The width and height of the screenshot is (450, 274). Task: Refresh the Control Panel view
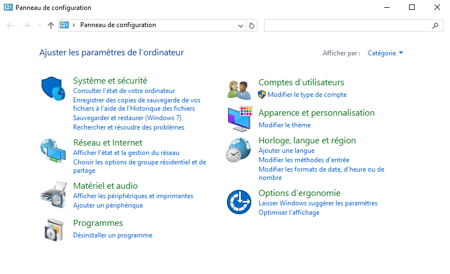tap(252, 25)
